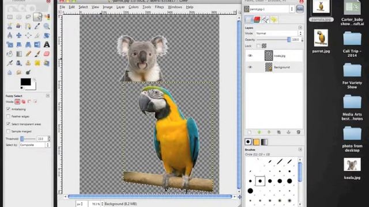Select the Paths tool

(x=28, y=26)
